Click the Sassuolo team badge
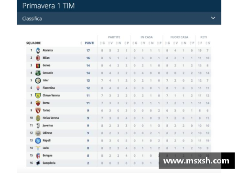 point(38,73)
